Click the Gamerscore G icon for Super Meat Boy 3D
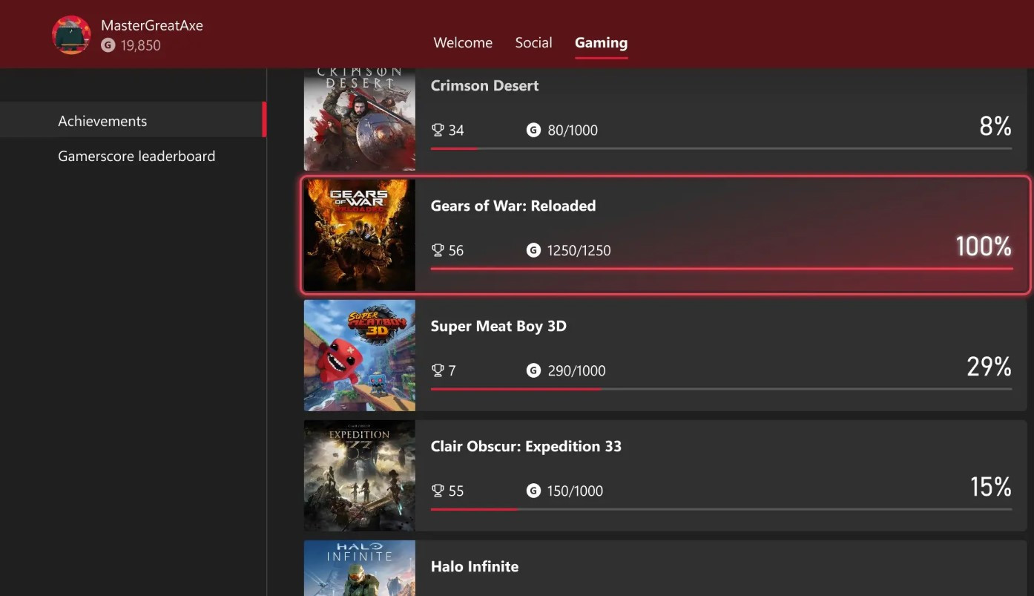This screenshot has height=596, width=1034. (533, 370)
